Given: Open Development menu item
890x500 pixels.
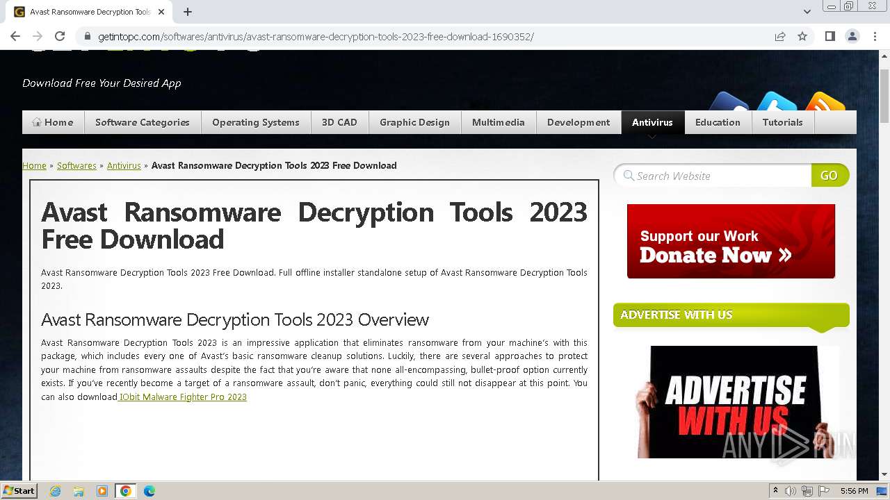Looking at the screenshot, I should point(578,122).
